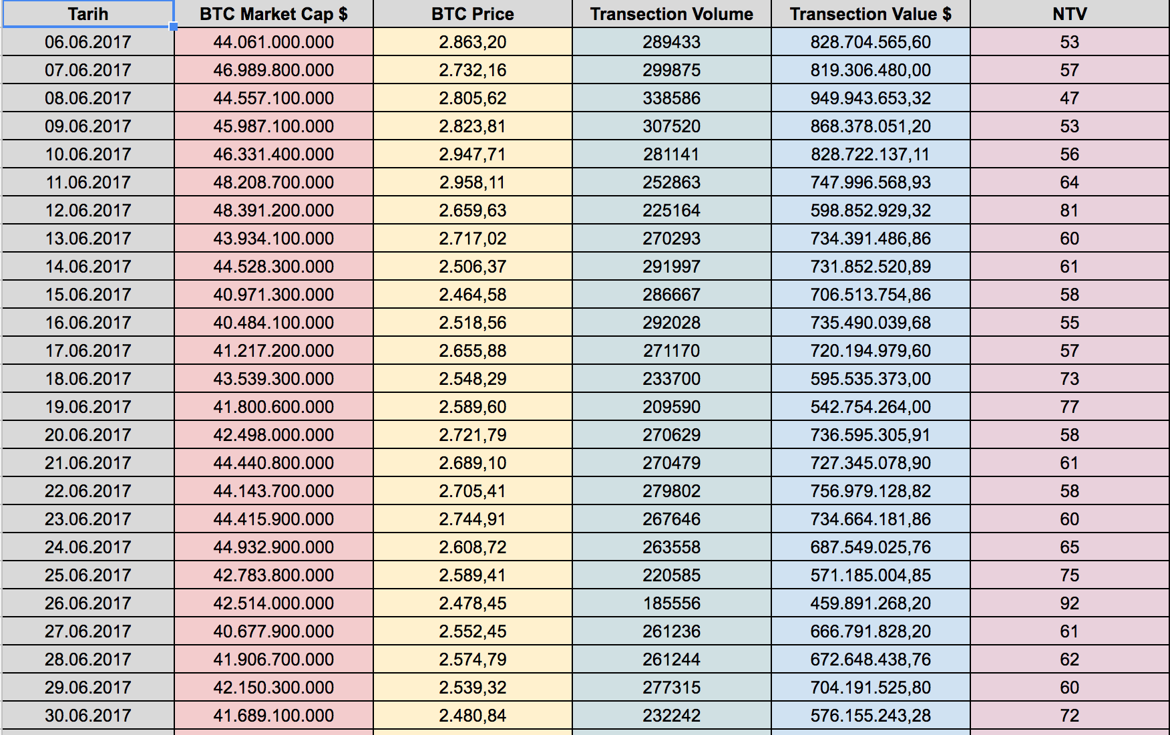
Task: Click the Transection Volume header cell
Action: pos(671,14)
